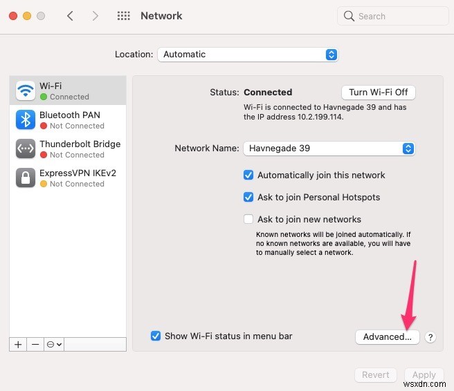
Task: Open Advanced… settings
Action: click(387, 337)
